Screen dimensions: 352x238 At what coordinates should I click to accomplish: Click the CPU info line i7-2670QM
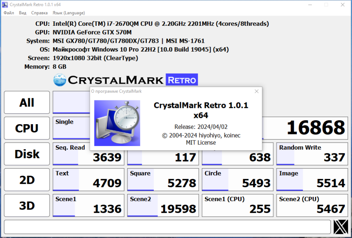[x=161, y=24]
